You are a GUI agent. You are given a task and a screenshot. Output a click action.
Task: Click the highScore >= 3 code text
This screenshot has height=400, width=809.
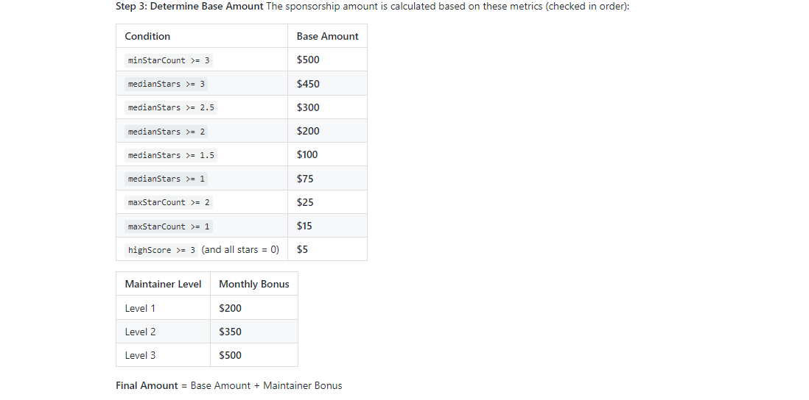161,250
